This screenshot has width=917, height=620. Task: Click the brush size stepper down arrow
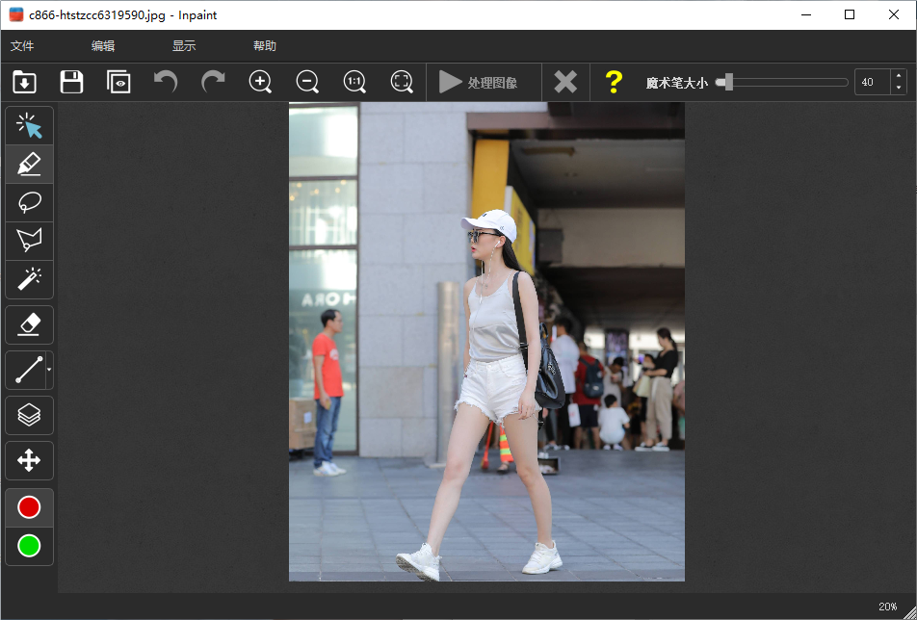pyautogui.click(x=898, y=88)
